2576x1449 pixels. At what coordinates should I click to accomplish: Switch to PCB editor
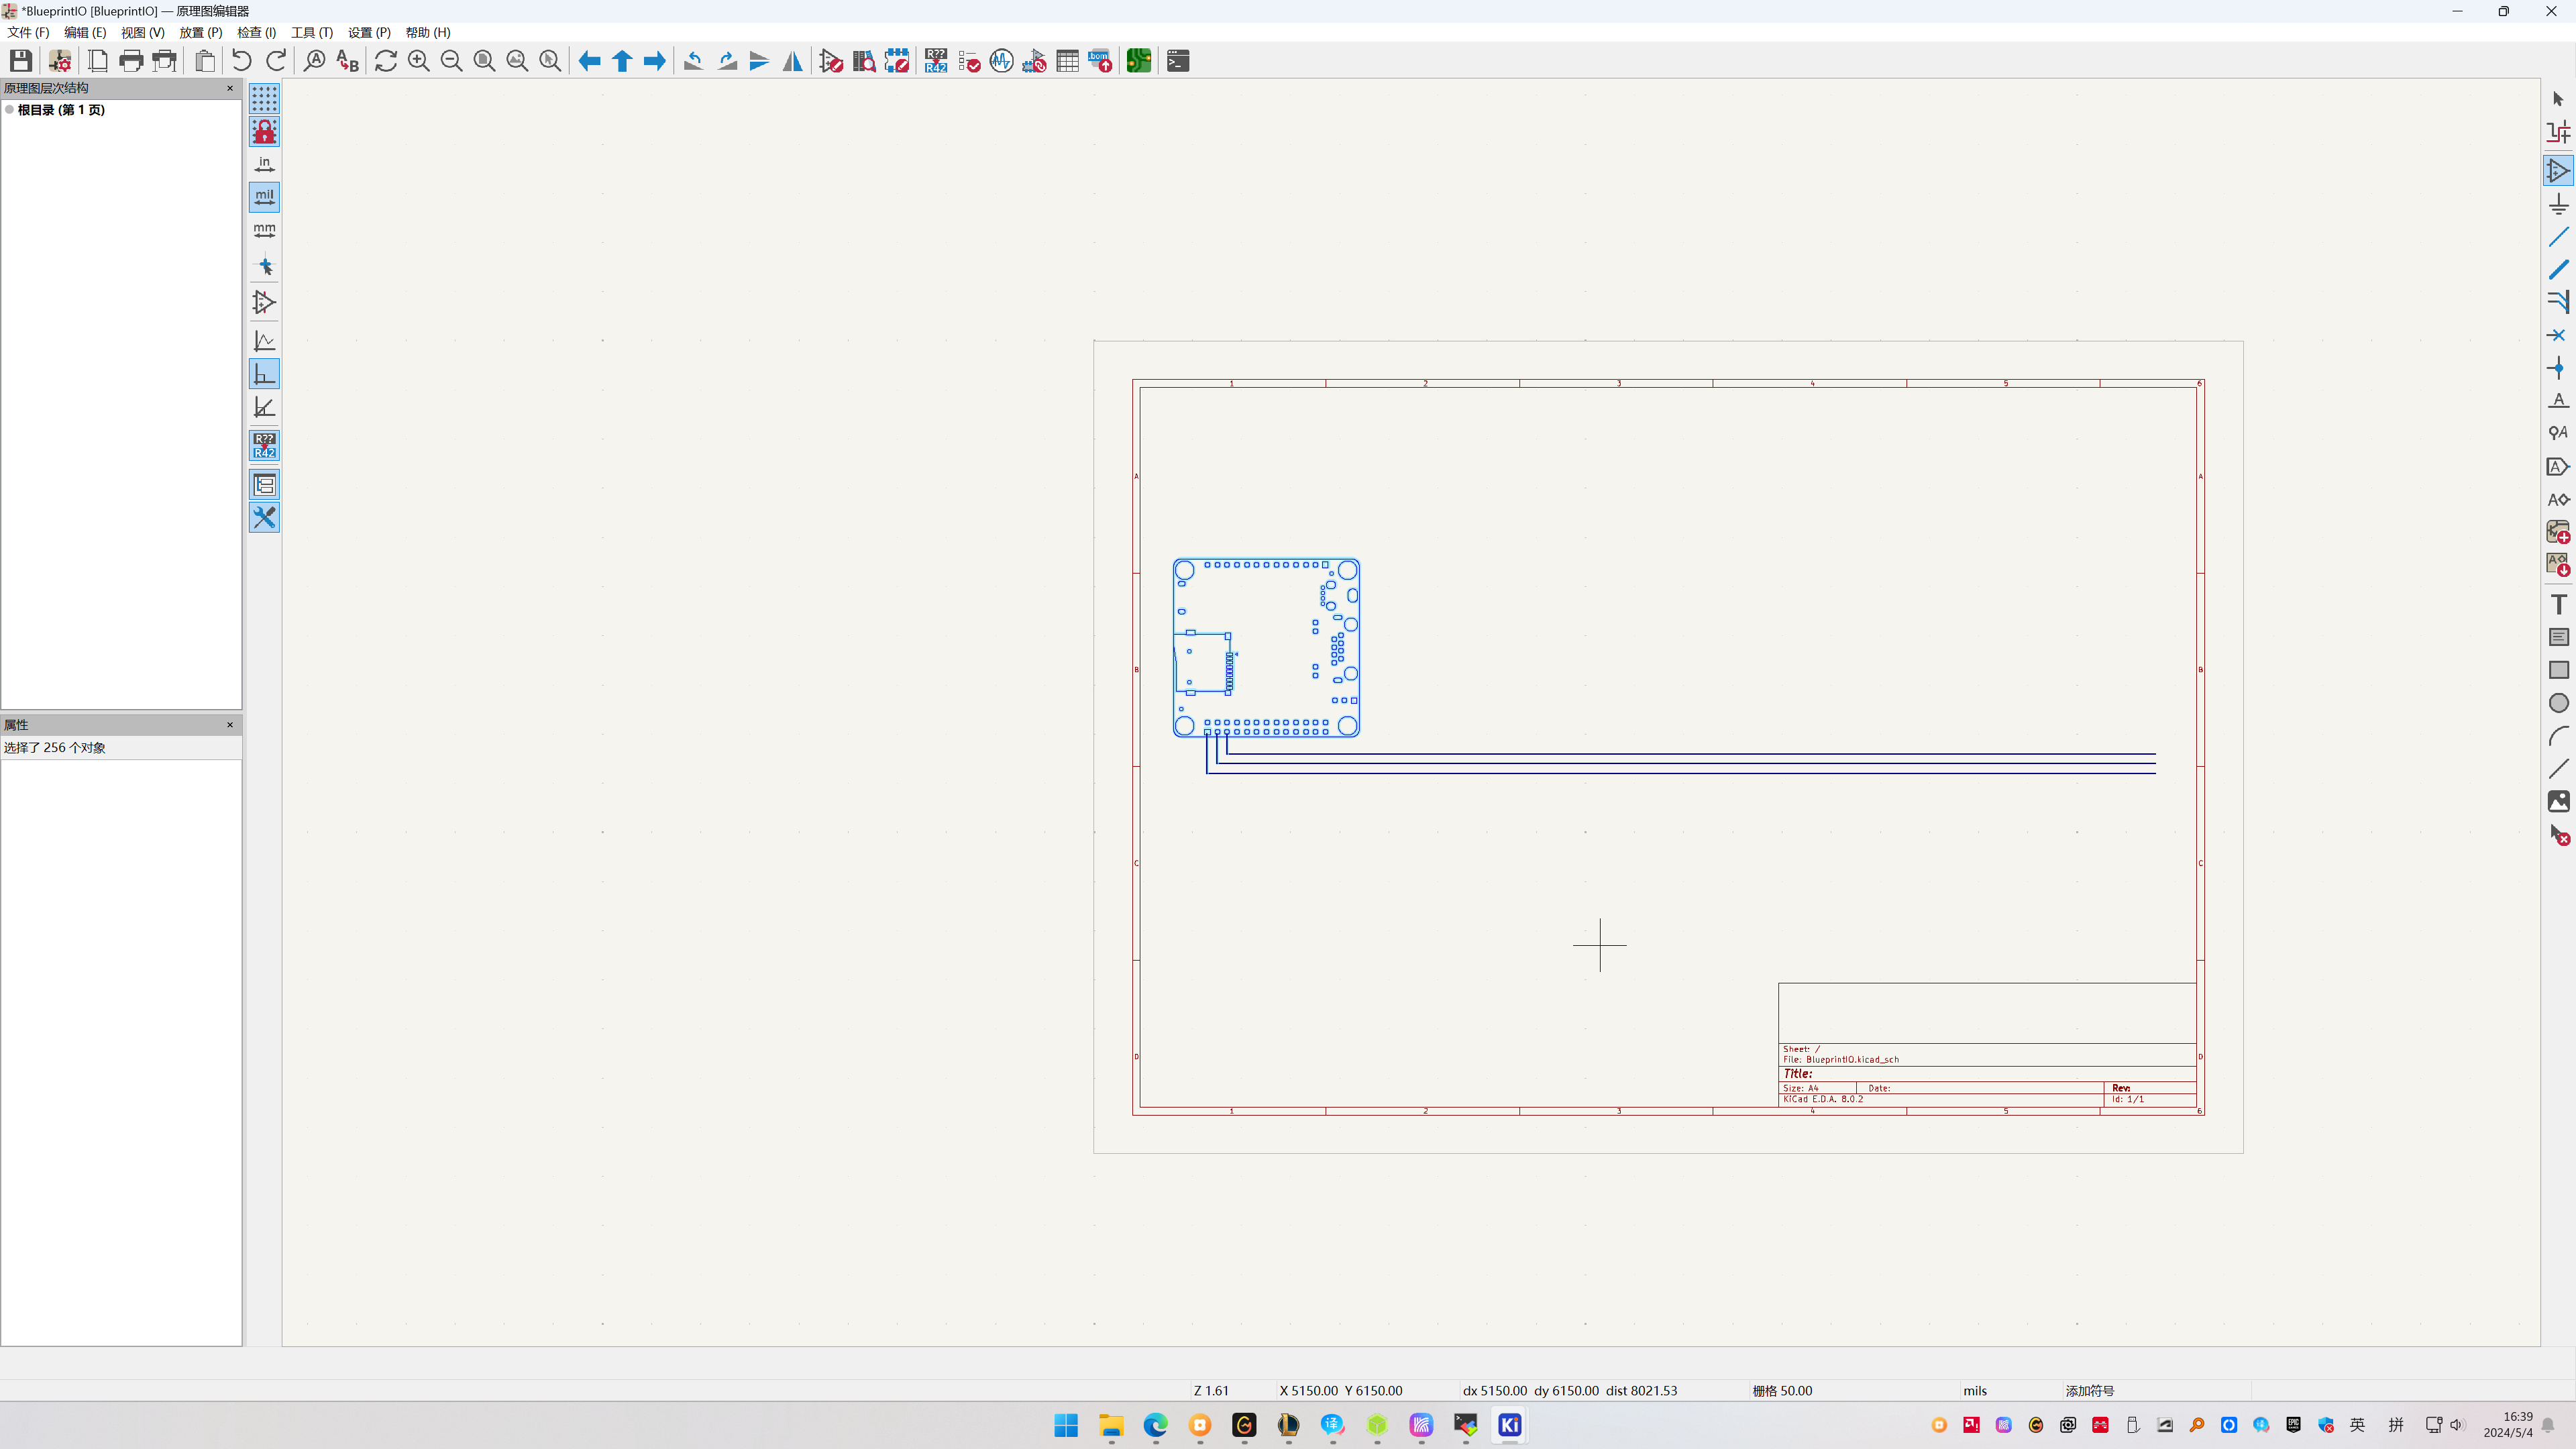click(1139, 61)
